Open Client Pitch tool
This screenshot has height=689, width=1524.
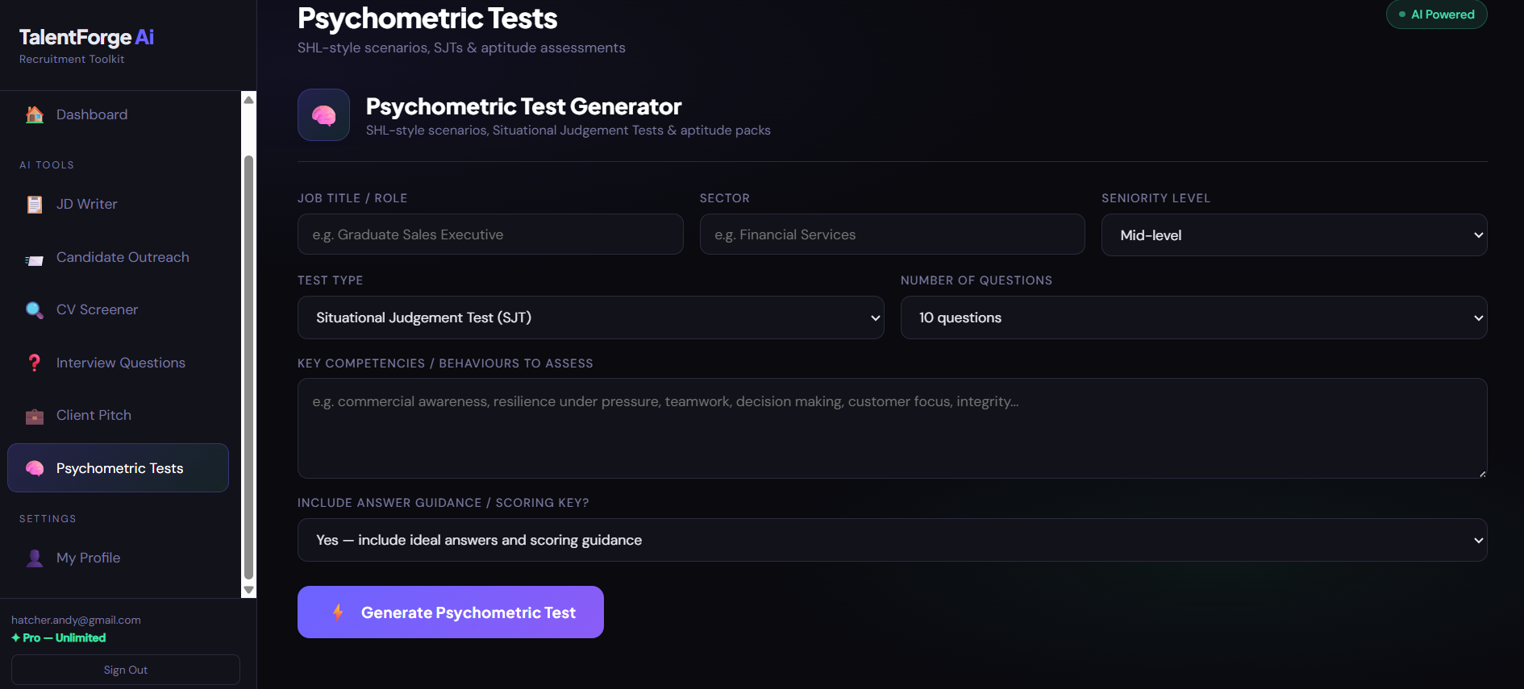point(118,416)
